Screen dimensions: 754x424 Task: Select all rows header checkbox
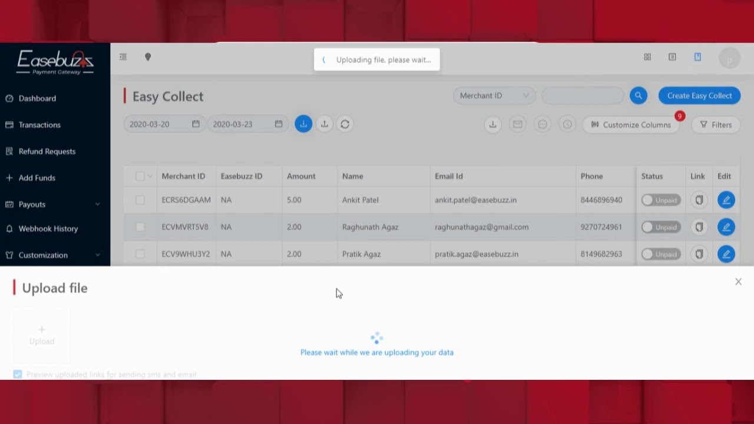click(140, 176)
